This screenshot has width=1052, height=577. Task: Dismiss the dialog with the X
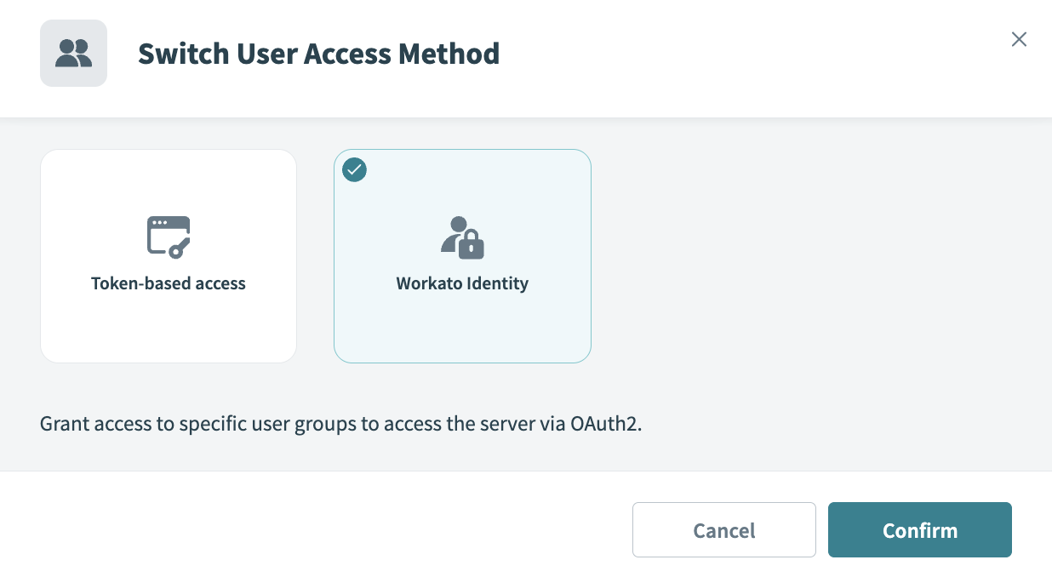tap(1019, 39)
